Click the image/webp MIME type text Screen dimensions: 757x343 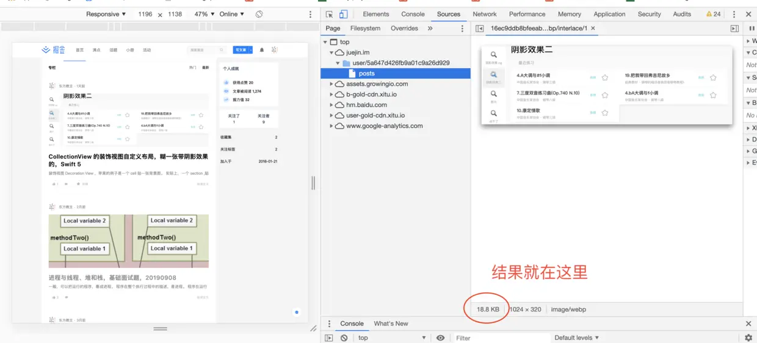568,309
